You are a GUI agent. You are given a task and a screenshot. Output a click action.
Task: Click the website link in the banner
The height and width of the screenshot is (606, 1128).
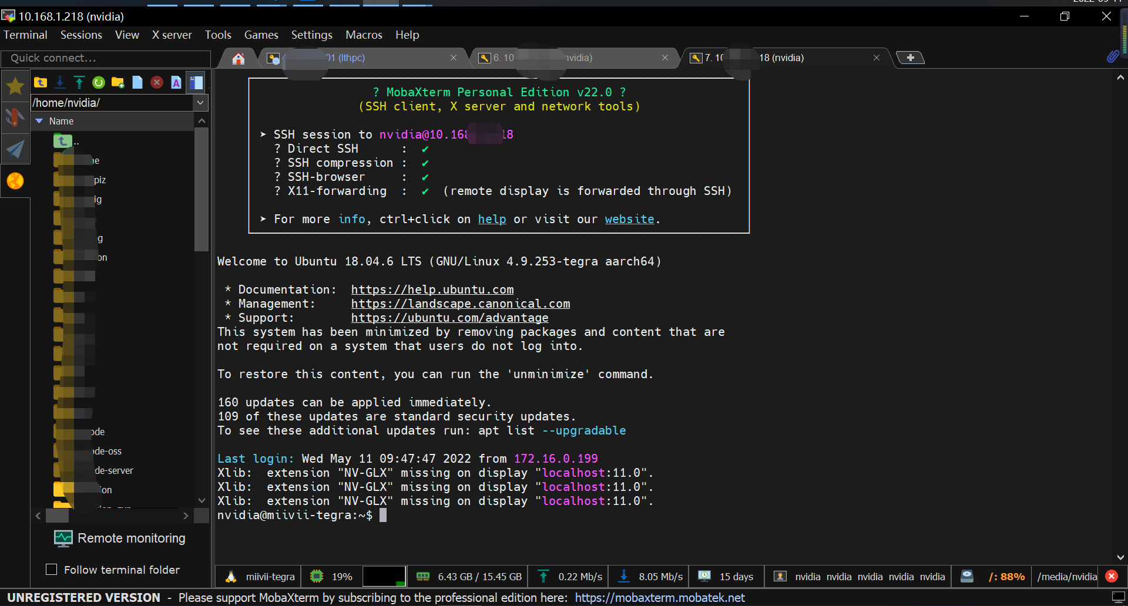tap(629, 219)
